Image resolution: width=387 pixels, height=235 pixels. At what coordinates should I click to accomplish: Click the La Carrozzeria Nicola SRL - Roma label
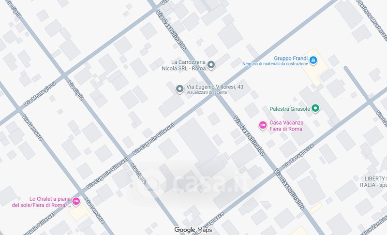click(x=184, y=65)
